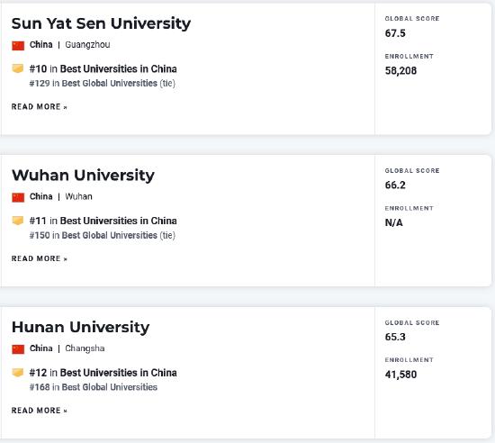The width and height of the screenshot is (495, 443).
Task: Click the badge icon beside #11 ranking
Action: click(18, 221)
